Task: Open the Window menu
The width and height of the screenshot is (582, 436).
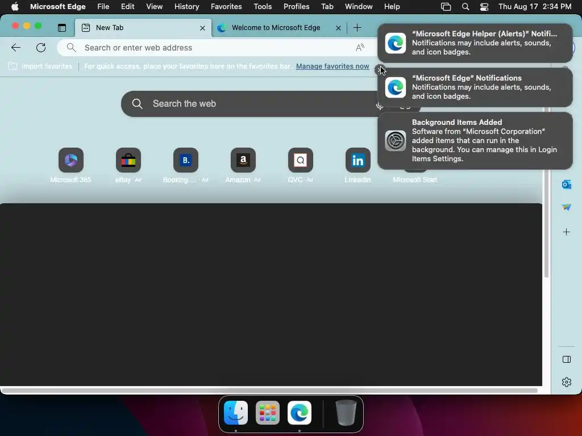Action: [x=359, y=7]
